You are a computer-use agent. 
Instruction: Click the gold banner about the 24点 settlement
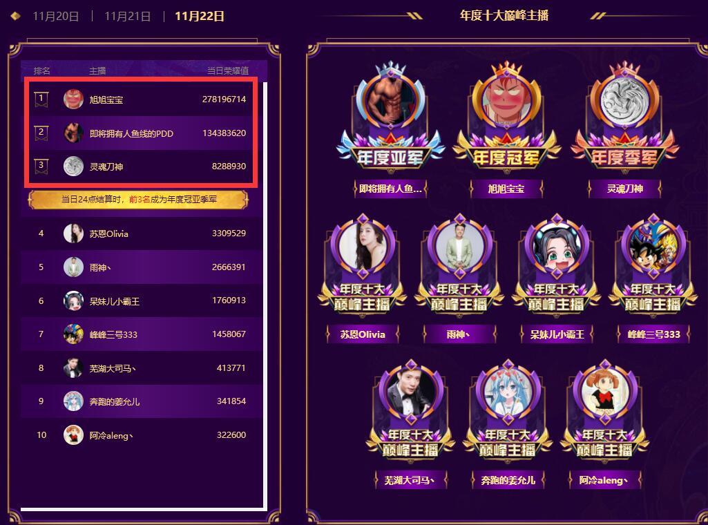tap(138, 200)
